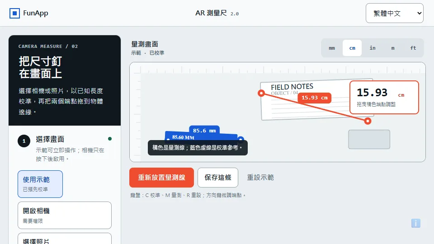Click the blue info icon in the corner
Viewport: 434px width, 244px height.
coord(416,223)
